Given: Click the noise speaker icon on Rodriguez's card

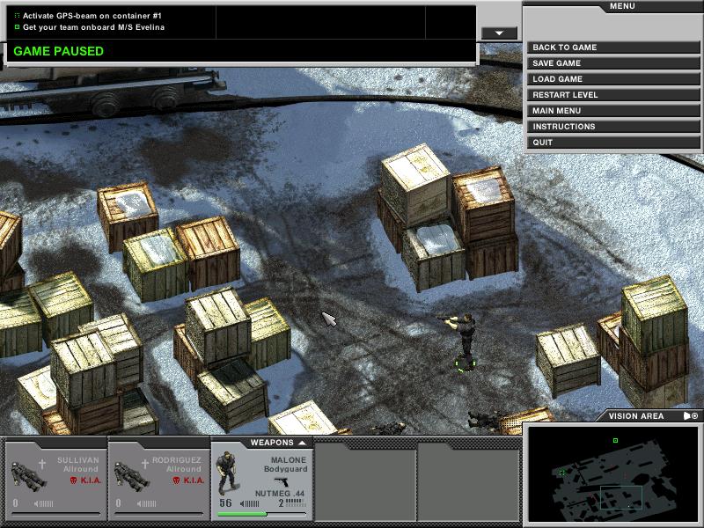Looking at the screenshot, I should 147,503.
